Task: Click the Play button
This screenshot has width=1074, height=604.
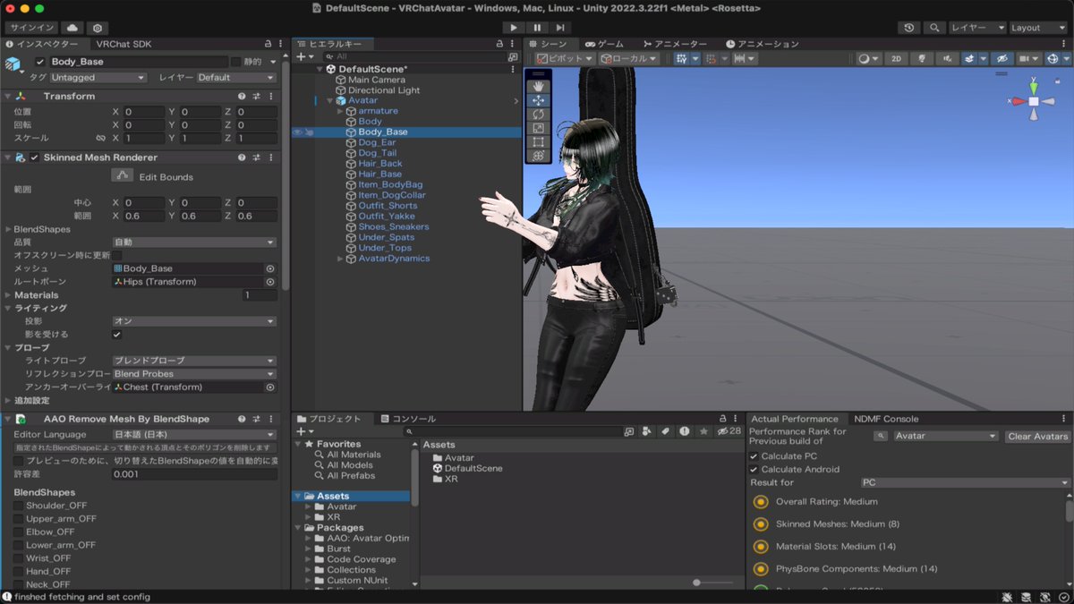Action: (513, 28)
